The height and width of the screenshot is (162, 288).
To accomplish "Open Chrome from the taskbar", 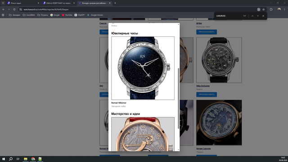I will (33, 159).
